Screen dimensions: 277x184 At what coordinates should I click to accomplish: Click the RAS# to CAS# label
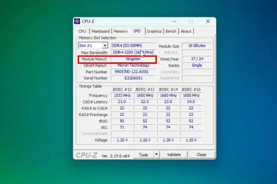coord(95,108)
